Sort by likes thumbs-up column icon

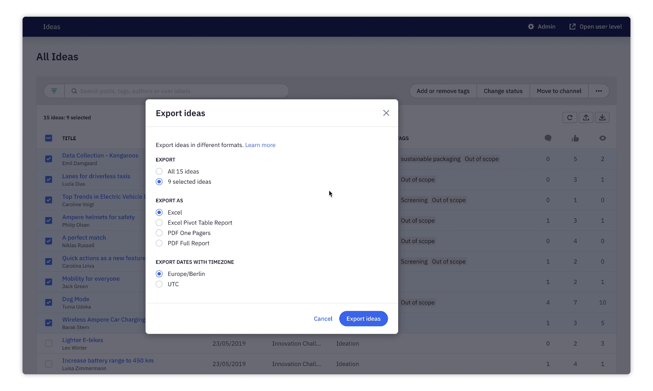coord(575,138)
